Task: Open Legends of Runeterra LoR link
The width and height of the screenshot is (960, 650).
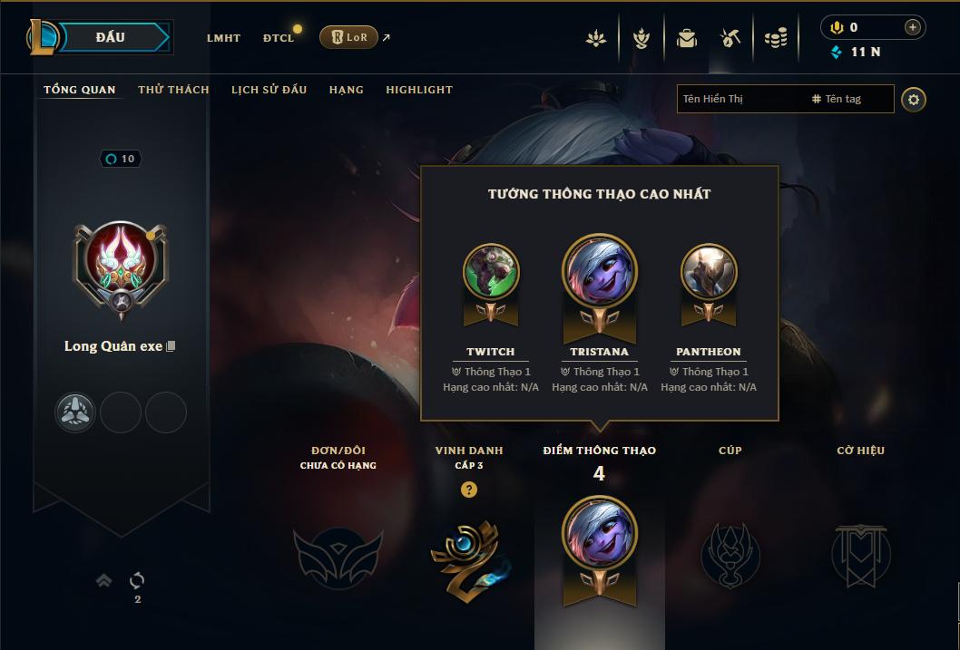Action: [349, 37]
